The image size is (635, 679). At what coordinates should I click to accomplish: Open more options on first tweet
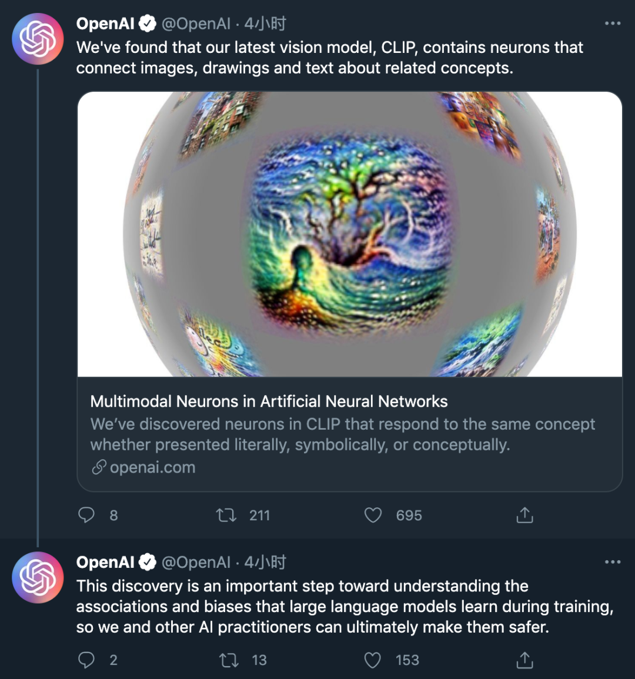pos(613,24)
